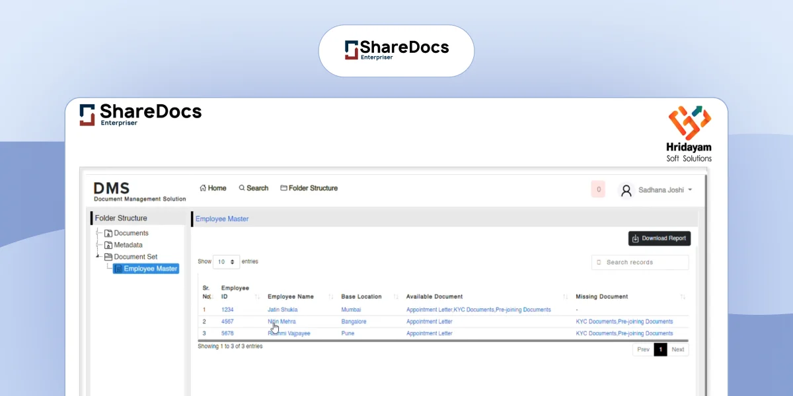Click missing documents for employee 4567
Screen dimensions: 793x396
pos(624,321)
